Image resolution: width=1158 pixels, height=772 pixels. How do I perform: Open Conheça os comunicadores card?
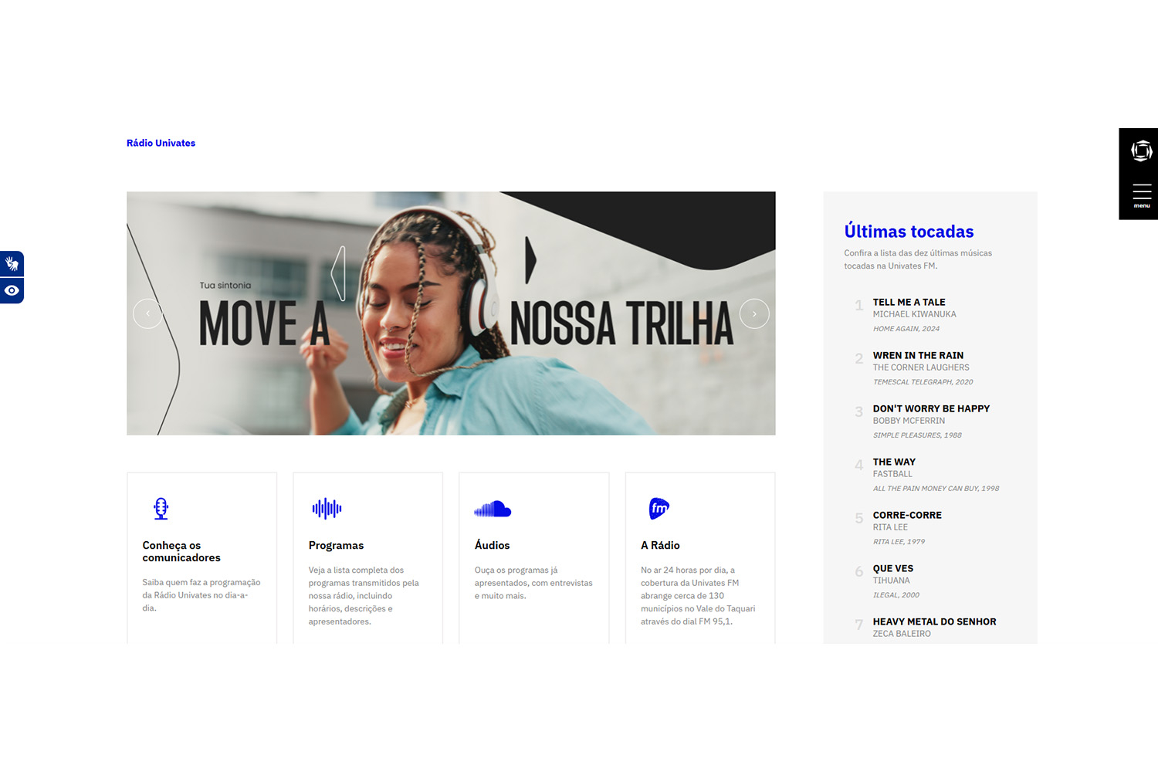181,551
